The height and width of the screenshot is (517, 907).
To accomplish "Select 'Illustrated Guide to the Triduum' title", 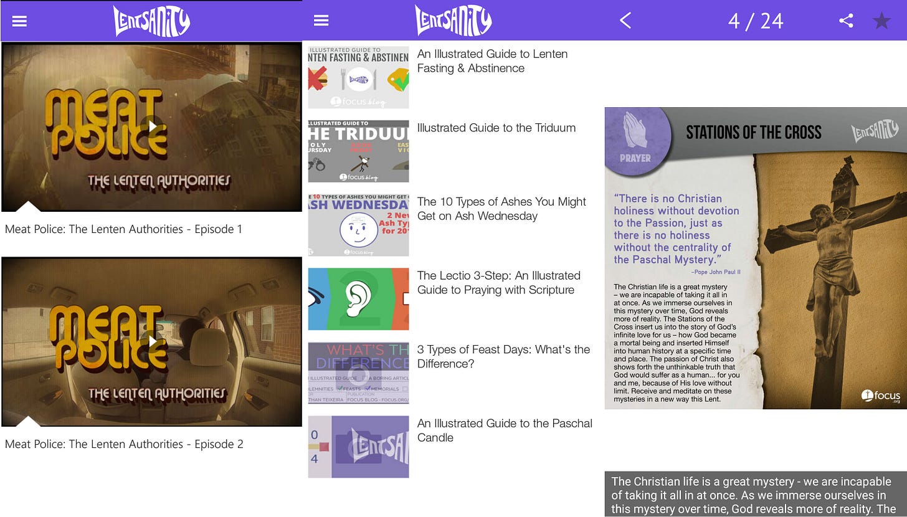I will coord(496,128).
